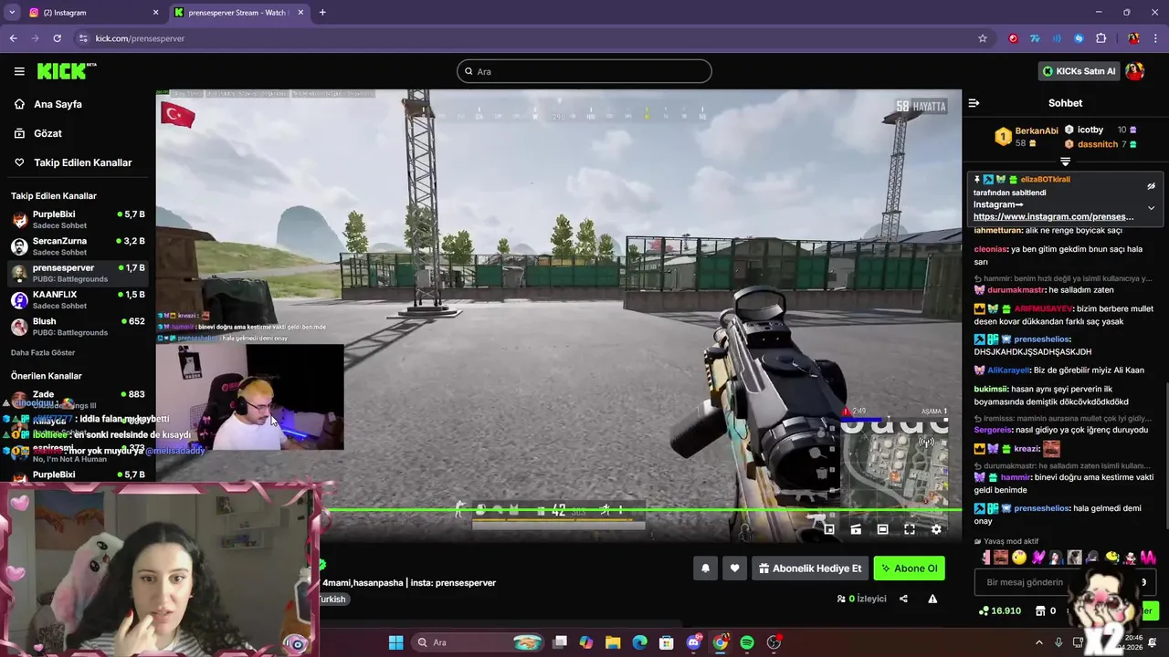Toggle theater mode in video player
The height and width of the screenshot is (657, 1169).
coord(882,528)
